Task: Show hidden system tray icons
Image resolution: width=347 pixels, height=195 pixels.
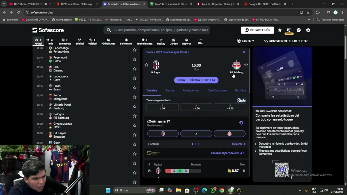Action: coord(300,190)
